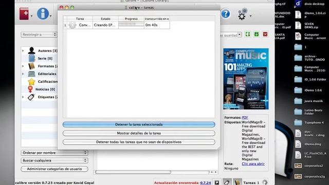Image resolution: width=329 pixels, height=185 pixels.
Task: Click the Noticias red pin icon
Action: (30, 89)
